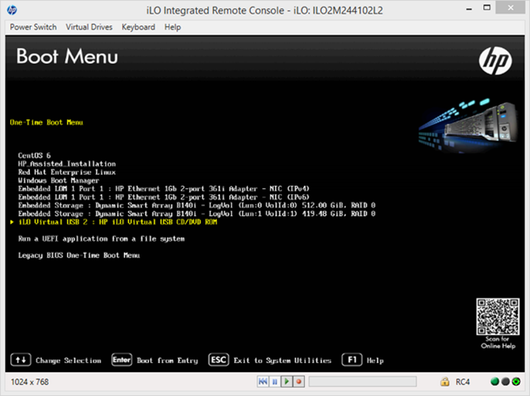
Task: Click the ESC key icon
Action: click(x=218, y=360)
